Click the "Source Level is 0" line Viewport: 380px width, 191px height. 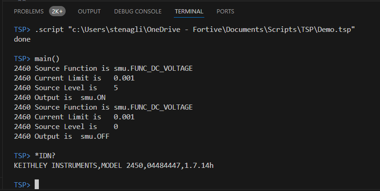(66, 127)
